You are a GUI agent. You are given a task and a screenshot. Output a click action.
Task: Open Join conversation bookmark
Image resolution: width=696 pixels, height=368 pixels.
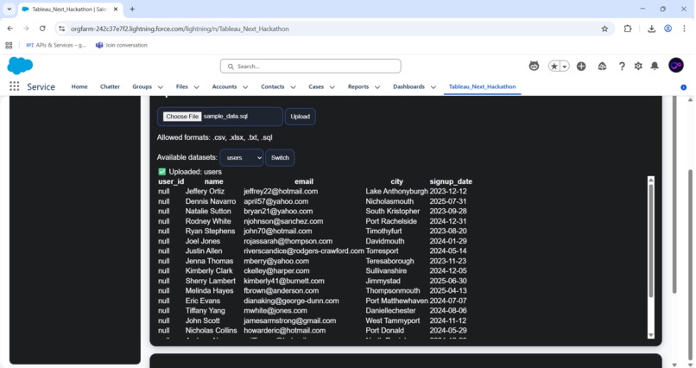coord(122,45)
